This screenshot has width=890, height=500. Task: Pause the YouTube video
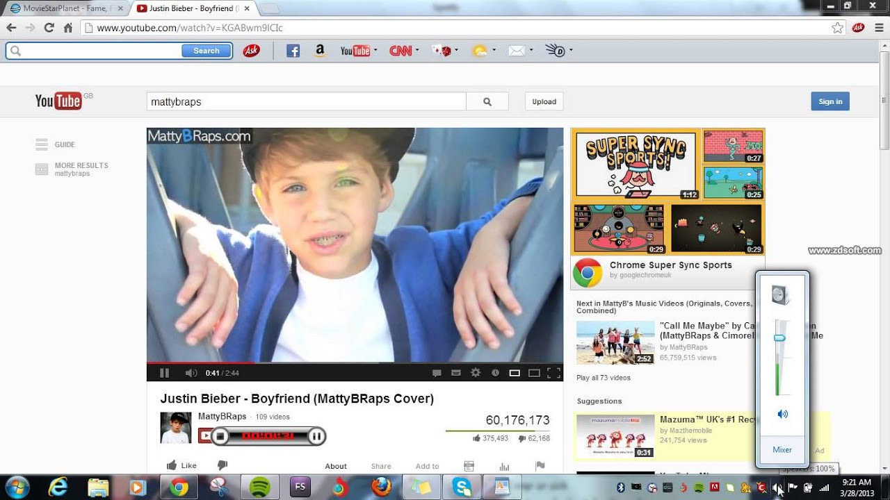[x=164, y=373]
